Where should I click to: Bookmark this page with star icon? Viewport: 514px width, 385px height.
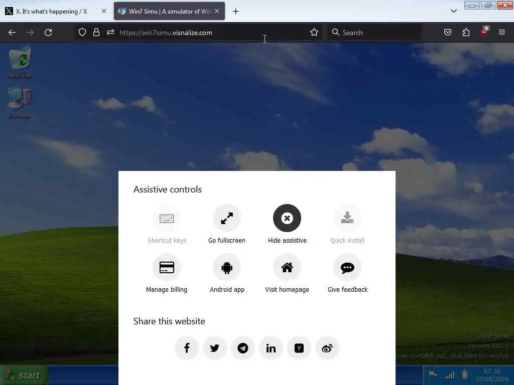[x=314, y=33]
